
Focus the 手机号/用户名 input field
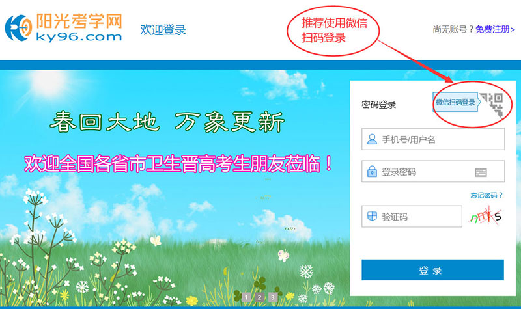pos(433,139)
